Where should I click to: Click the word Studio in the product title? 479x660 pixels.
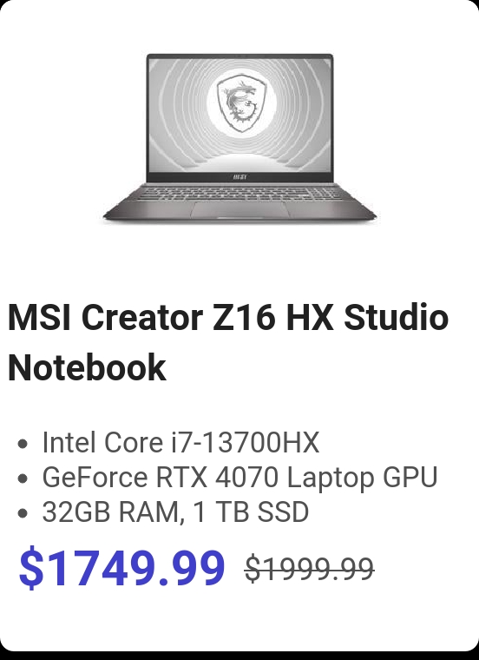[x=397, y=316]
